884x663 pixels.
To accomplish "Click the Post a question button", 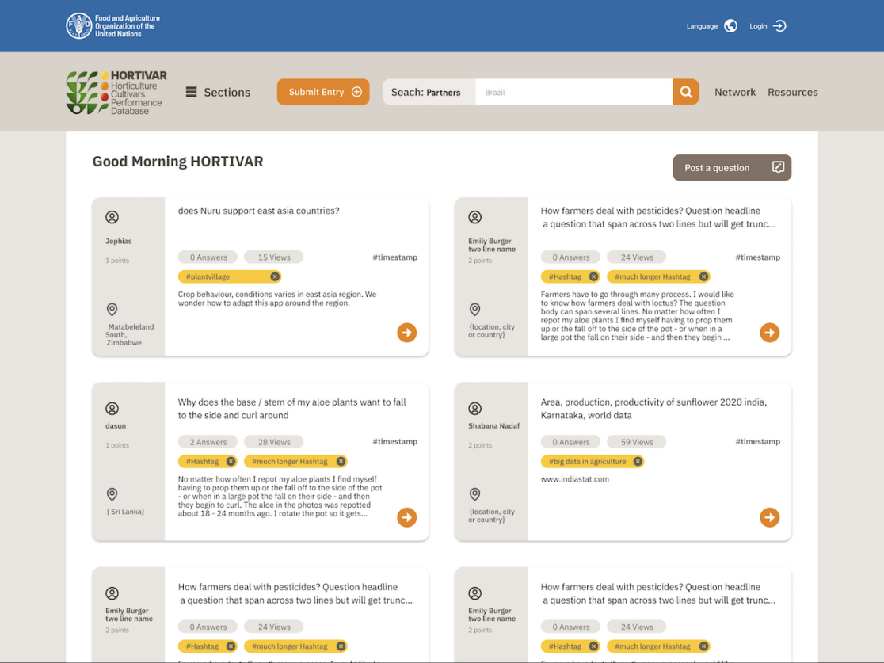I will coord(732,167).
